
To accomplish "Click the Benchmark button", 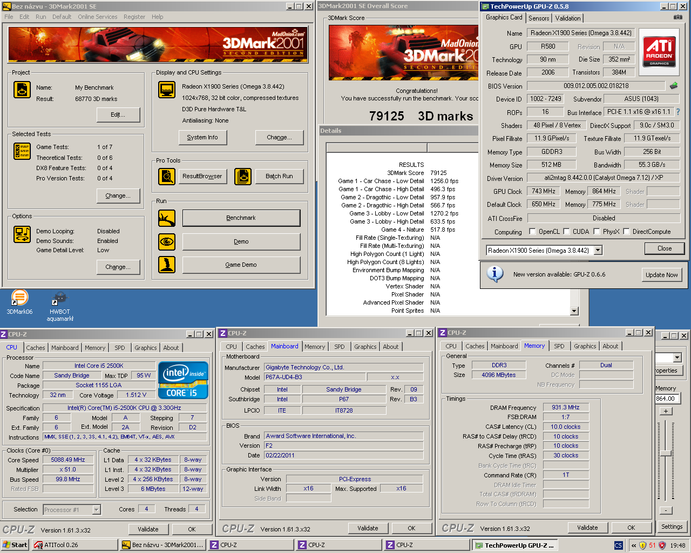I will (x=241, y=218).
